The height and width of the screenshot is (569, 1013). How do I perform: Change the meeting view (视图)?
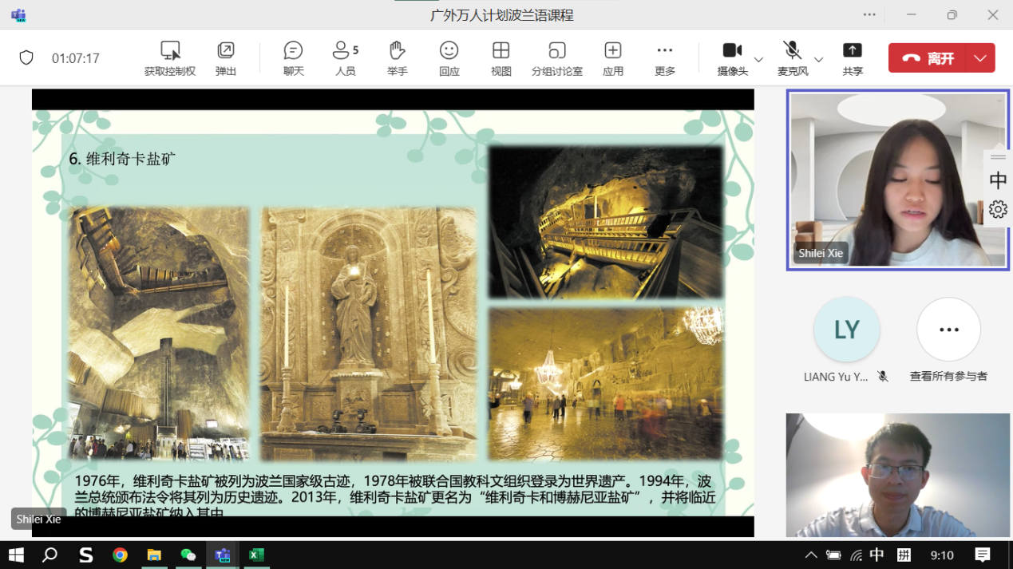(x=501, y=58)
